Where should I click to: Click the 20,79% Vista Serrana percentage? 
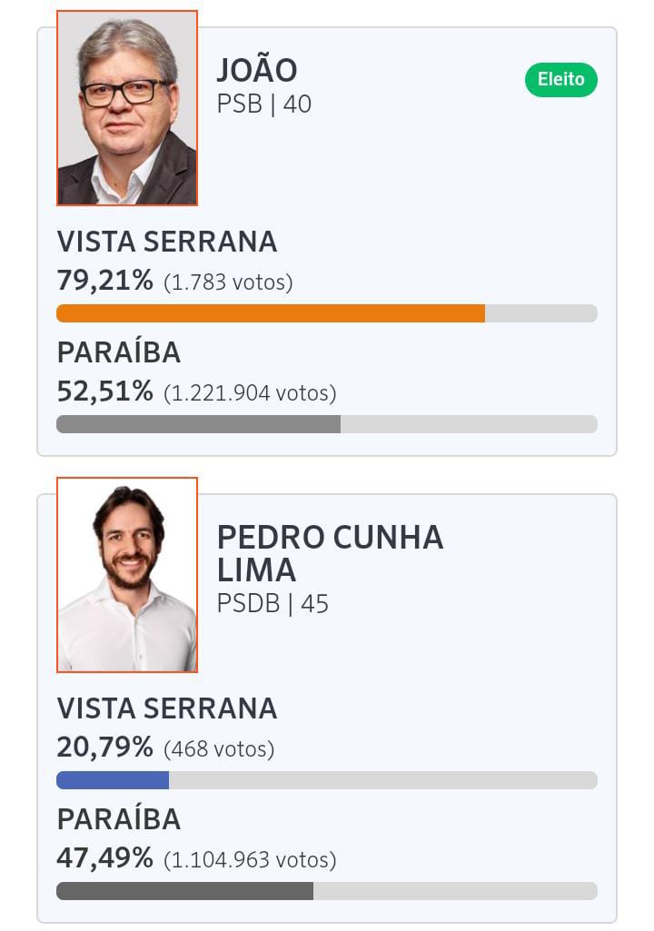[x=105, y=748]
